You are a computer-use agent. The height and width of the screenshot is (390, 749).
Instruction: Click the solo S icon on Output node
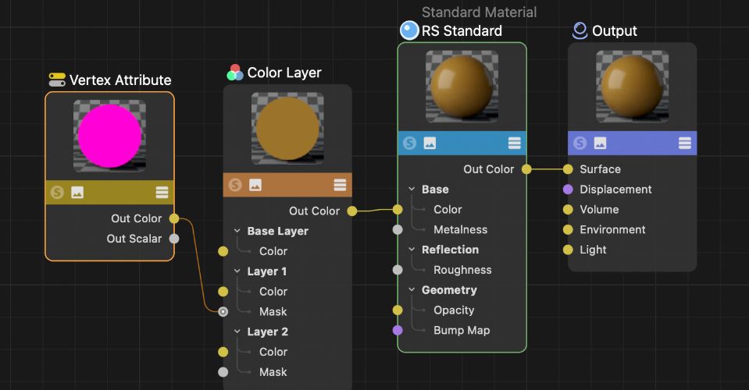tap(580, 143)
